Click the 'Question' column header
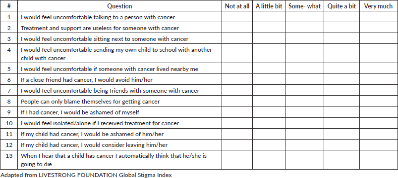 [x=119, y=6]
